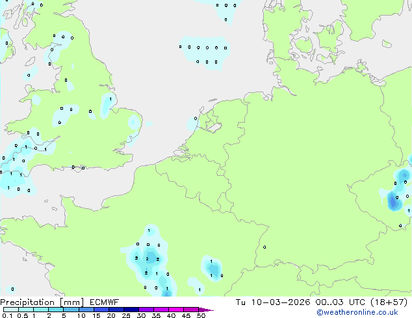The height and width of the screenshot is (318, 412).
Task: Click the '(18+57)' forecast run text
Action: click(389, 302)
